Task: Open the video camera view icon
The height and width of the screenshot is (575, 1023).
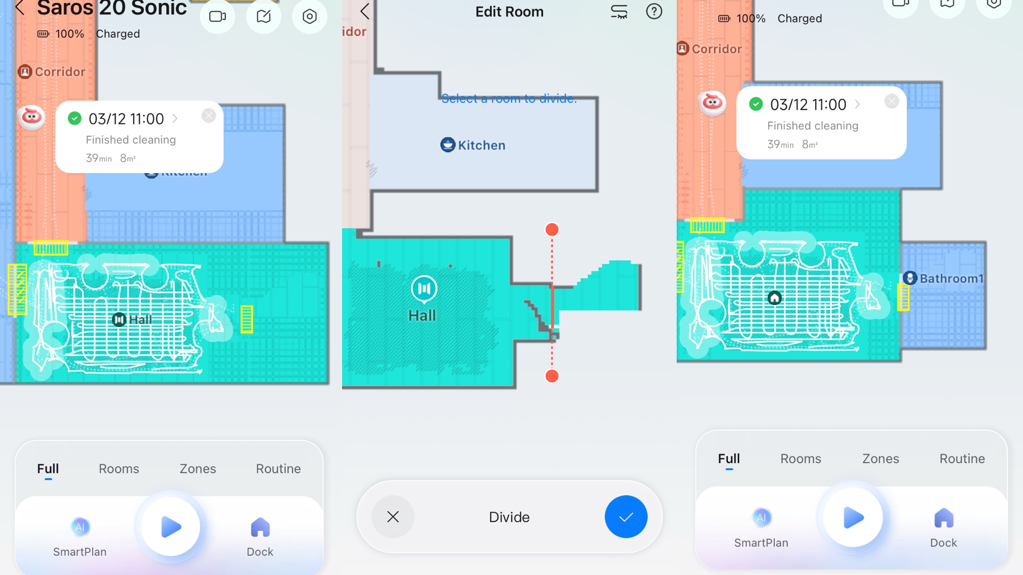Action: (217, 17)
